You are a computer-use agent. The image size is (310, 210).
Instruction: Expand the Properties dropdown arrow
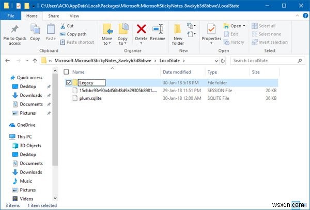[211, 43]
